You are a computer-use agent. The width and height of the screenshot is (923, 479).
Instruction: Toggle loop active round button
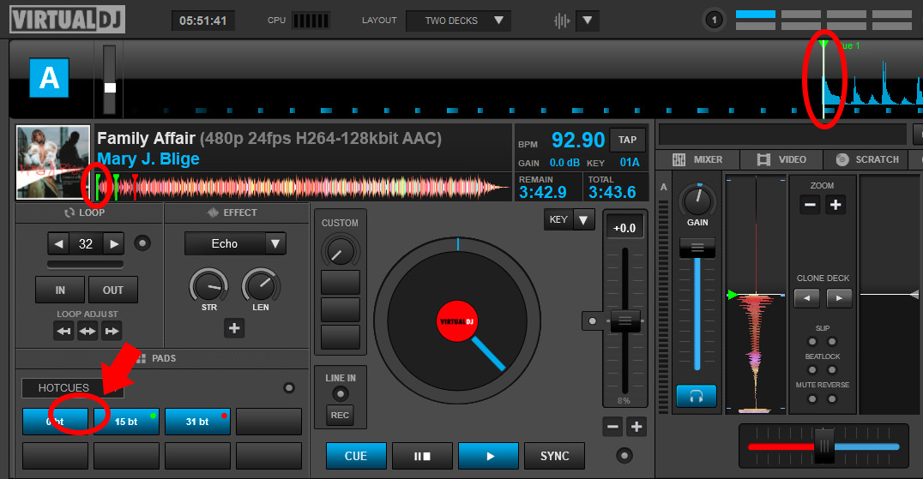click(142, 242)
